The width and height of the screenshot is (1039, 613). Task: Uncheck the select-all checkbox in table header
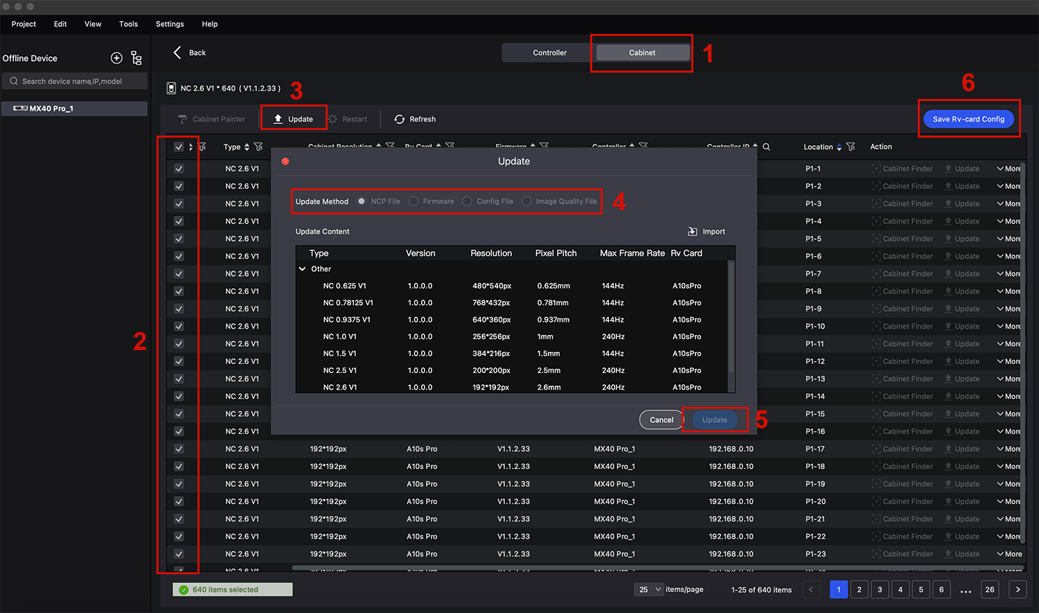pyautogui.click(x=179, y=147)
